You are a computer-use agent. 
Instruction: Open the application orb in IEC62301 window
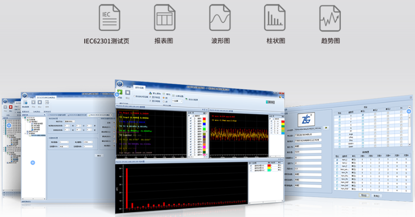click(25, 96)
